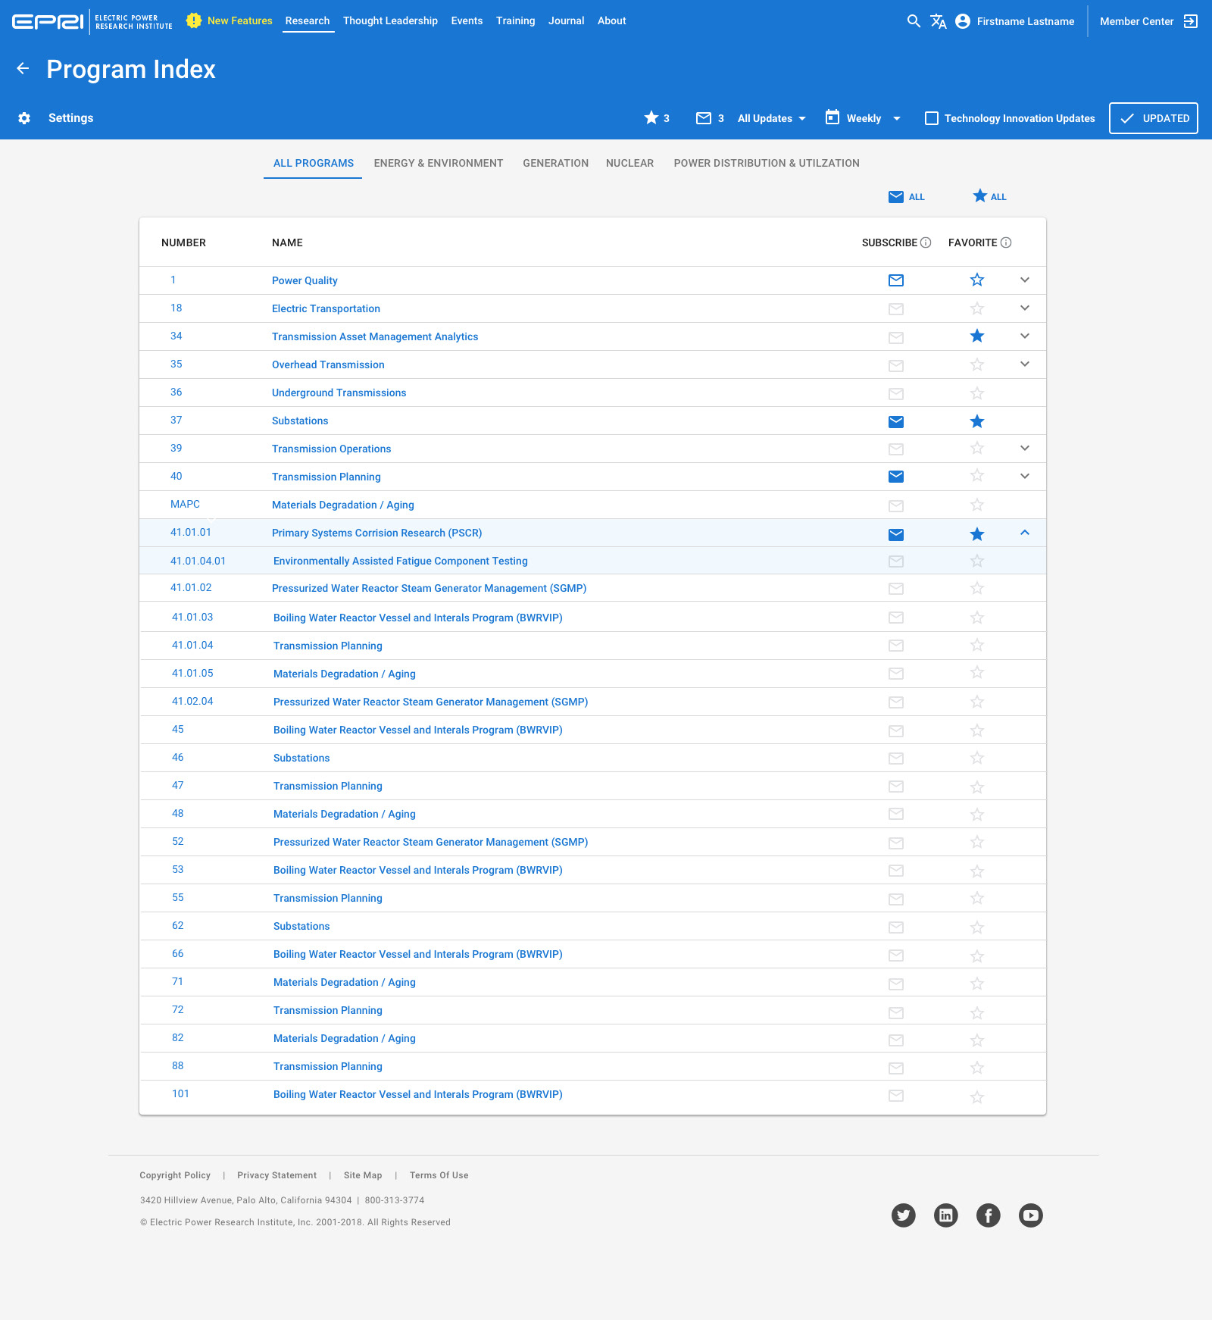The image size is (1212, 1320).
Task: Open Research menu item
Action: pyautogui.click(x=308, y=20)
